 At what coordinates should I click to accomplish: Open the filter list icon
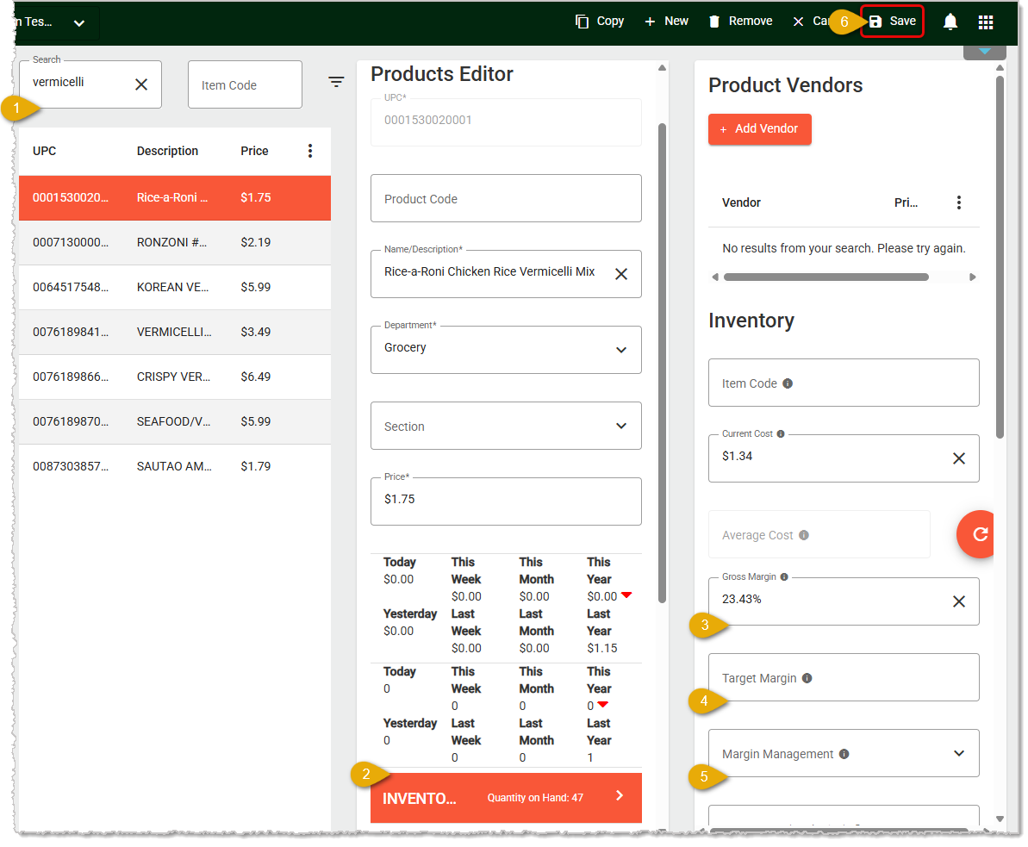(x=336, y=82)
